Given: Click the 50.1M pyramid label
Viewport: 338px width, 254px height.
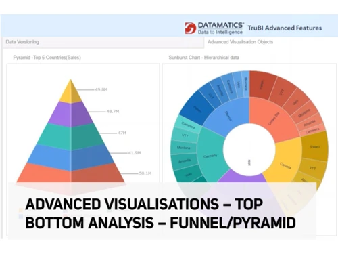Looking at the screenshot, I should tap(145, 173).
